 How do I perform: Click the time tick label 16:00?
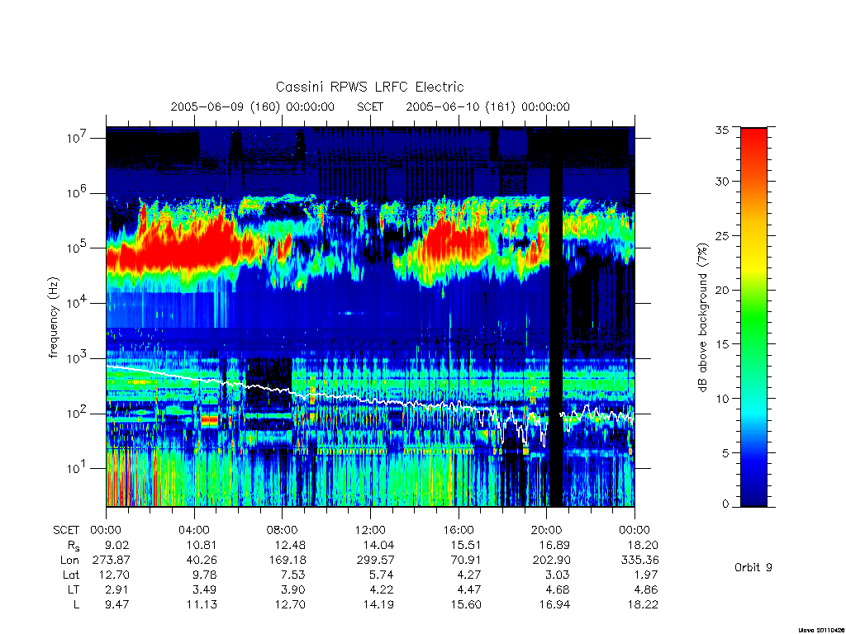pos(458,530)
